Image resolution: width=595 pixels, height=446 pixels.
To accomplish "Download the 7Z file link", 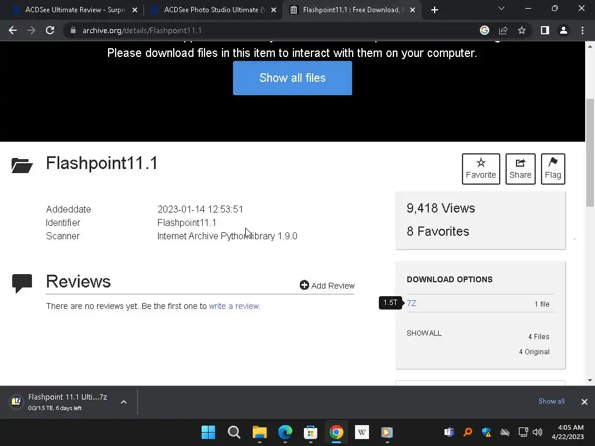I will [411, 303].
